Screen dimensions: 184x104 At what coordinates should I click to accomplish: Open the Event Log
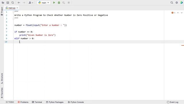point(172,102)
